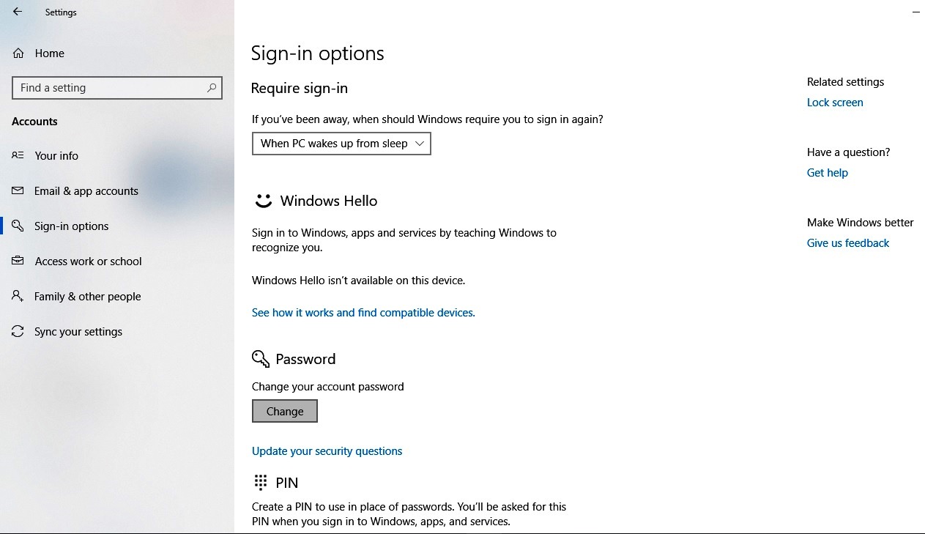The height and width of the screenshot is (534, 925).
Task: Select Family & other people
Action: coord(88,297)
